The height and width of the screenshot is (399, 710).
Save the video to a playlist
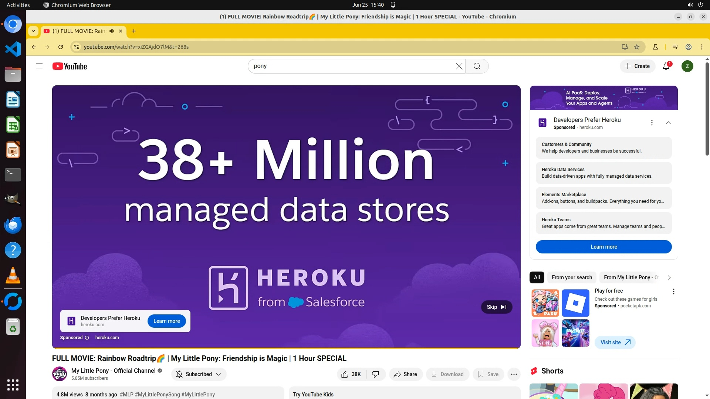point(488,374)
